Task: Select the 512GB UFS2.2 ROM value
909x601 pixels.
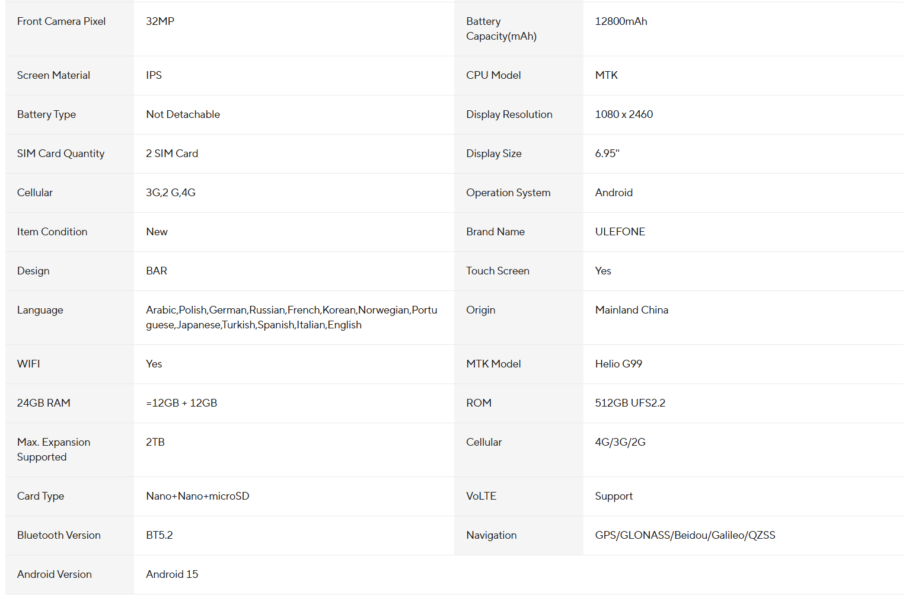Action: click(630, 403)
